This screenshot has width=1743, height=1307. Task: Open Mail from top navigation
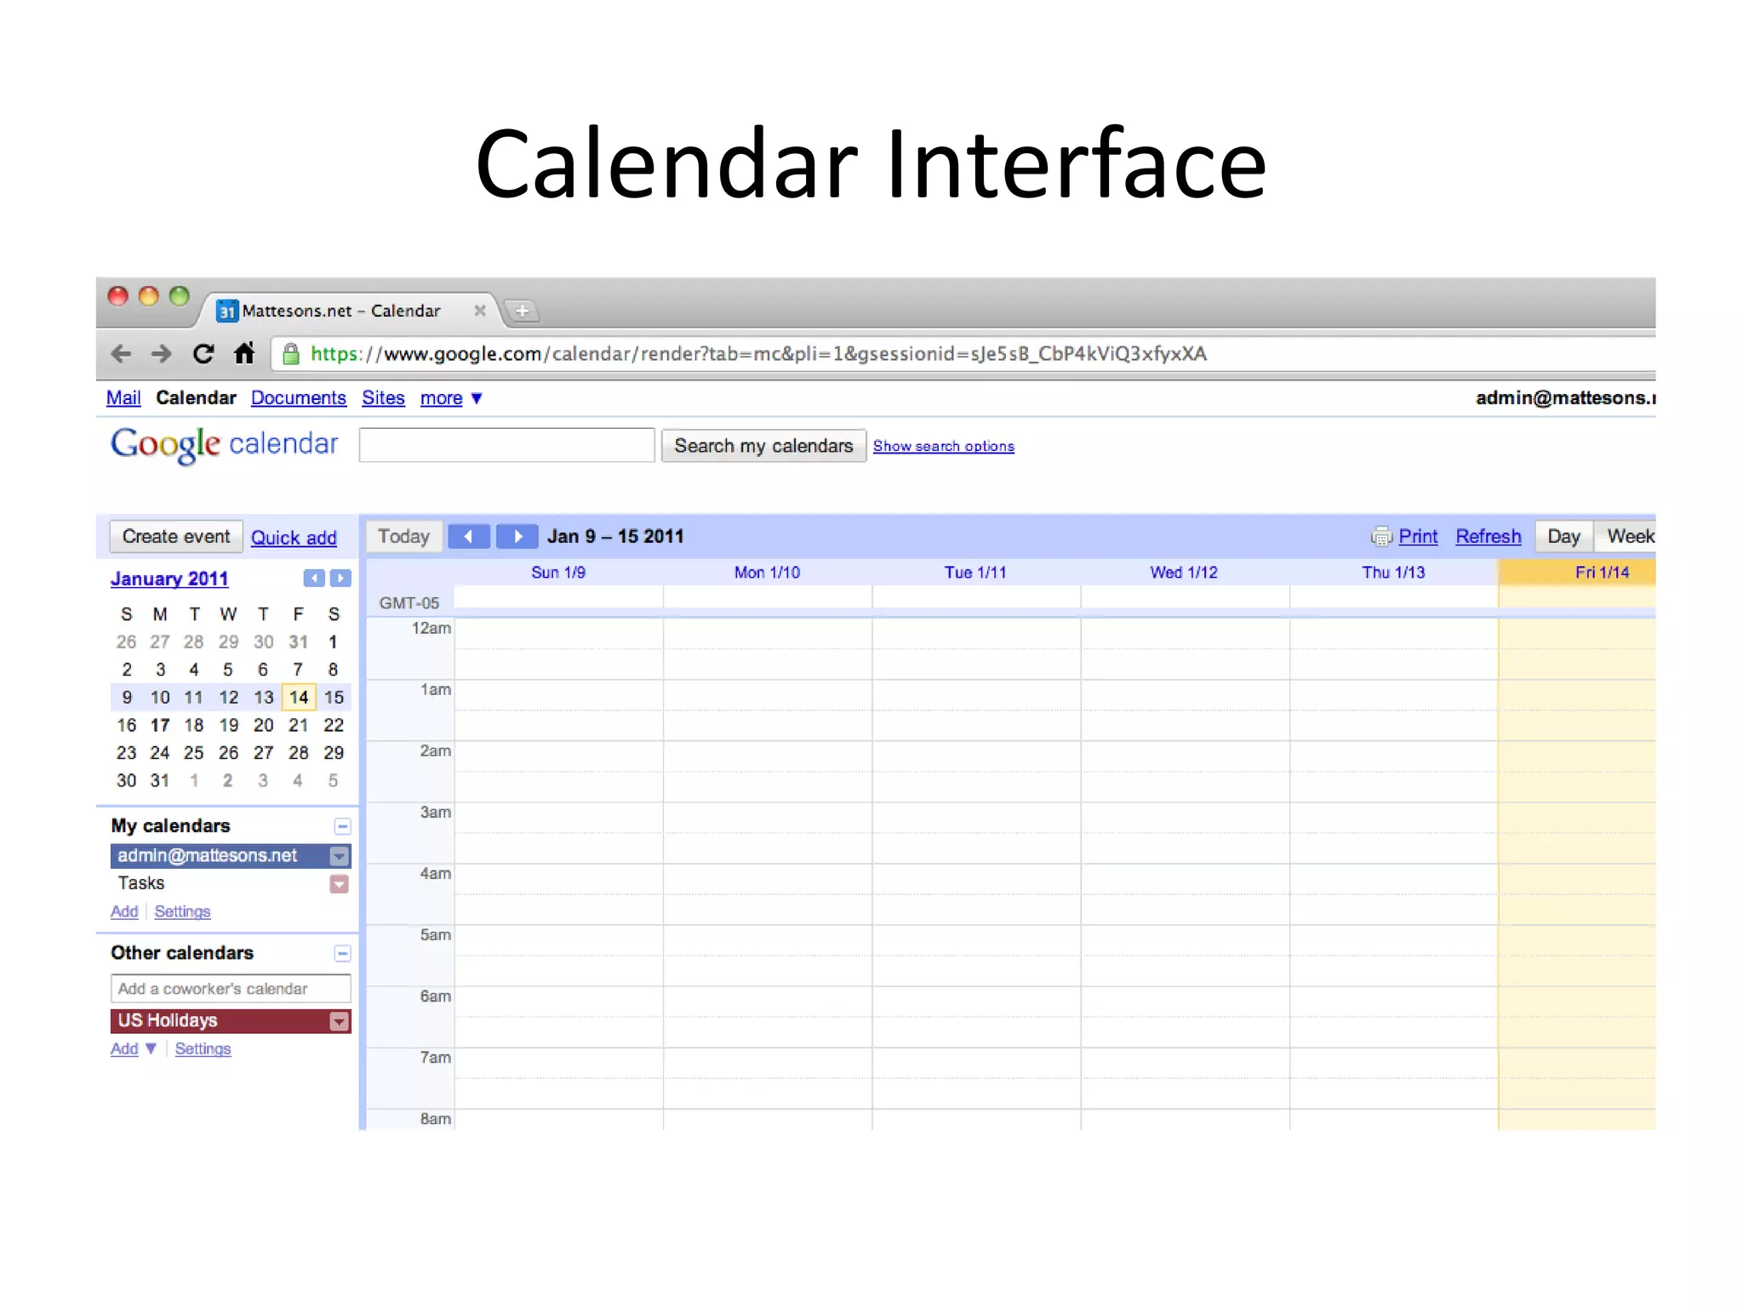pos(123,398)
